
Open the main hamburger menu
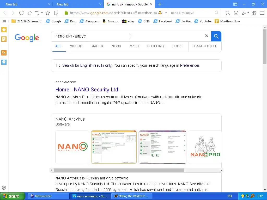[x=262, y=13]
